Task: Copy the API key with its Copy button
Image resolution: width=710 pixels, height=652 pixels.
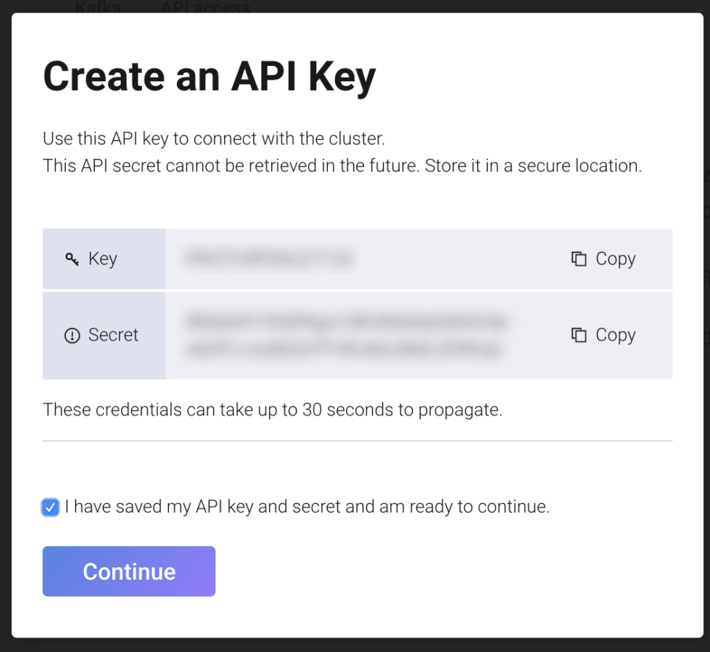Action: click(x=604, y=258)
